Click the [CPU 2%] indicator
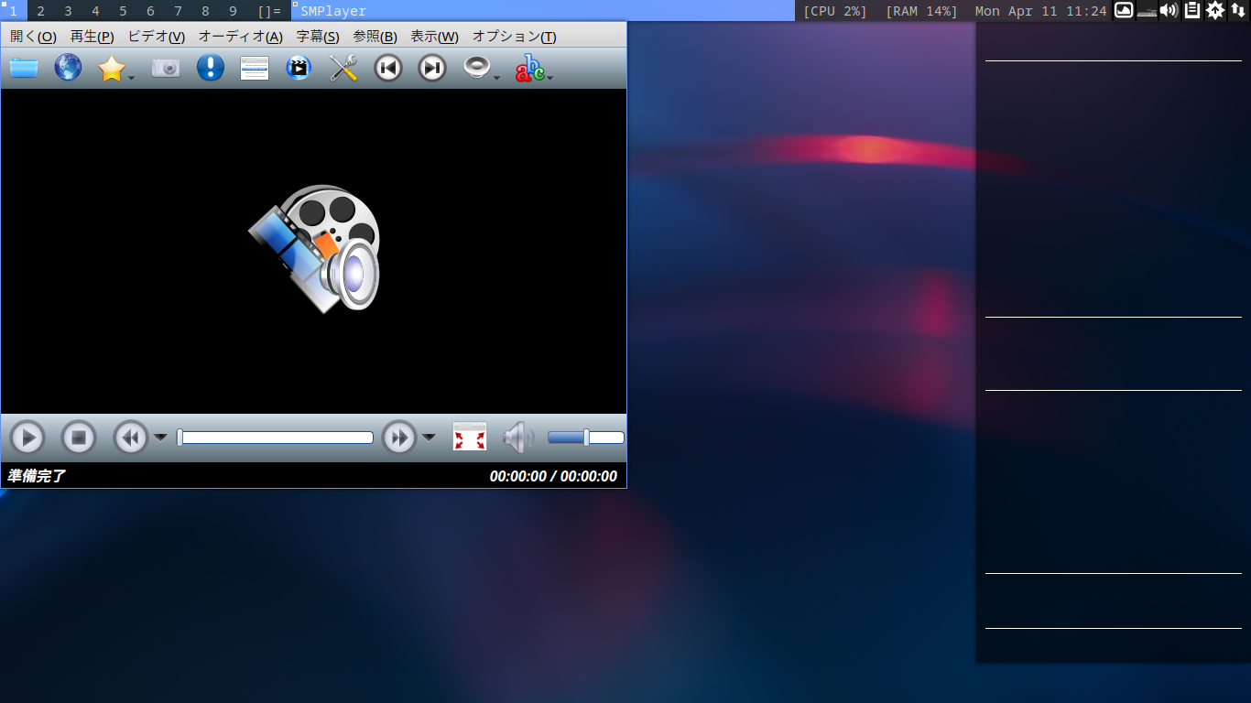Viewport: 1251px width, 703px height. pos(835,11)
